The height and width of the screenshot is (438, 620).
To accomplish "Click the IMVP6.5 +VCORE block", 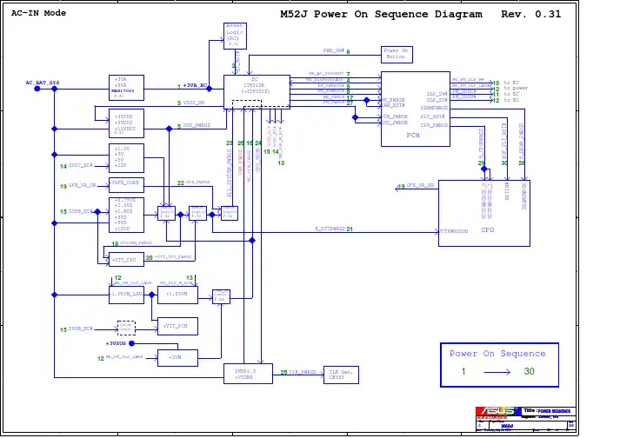I will 248,374.
